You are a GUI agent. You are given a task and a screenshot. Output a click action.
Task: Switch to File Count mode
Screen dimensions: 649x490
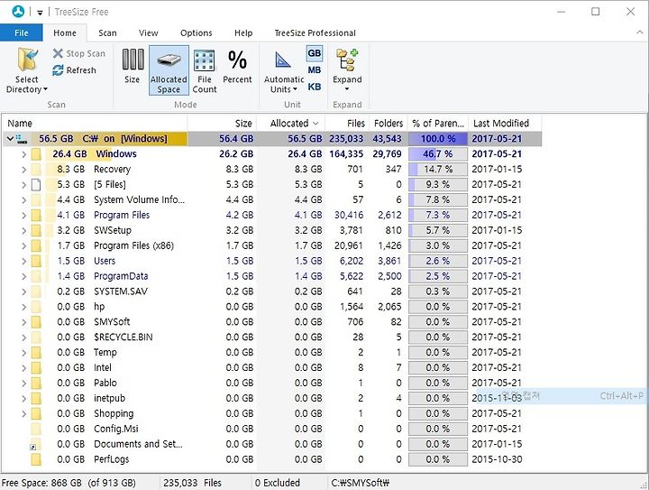tap(205, 71)
